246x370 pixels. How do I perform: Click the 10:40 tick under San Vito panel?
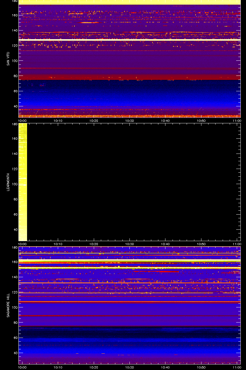(x=165, y=121)
